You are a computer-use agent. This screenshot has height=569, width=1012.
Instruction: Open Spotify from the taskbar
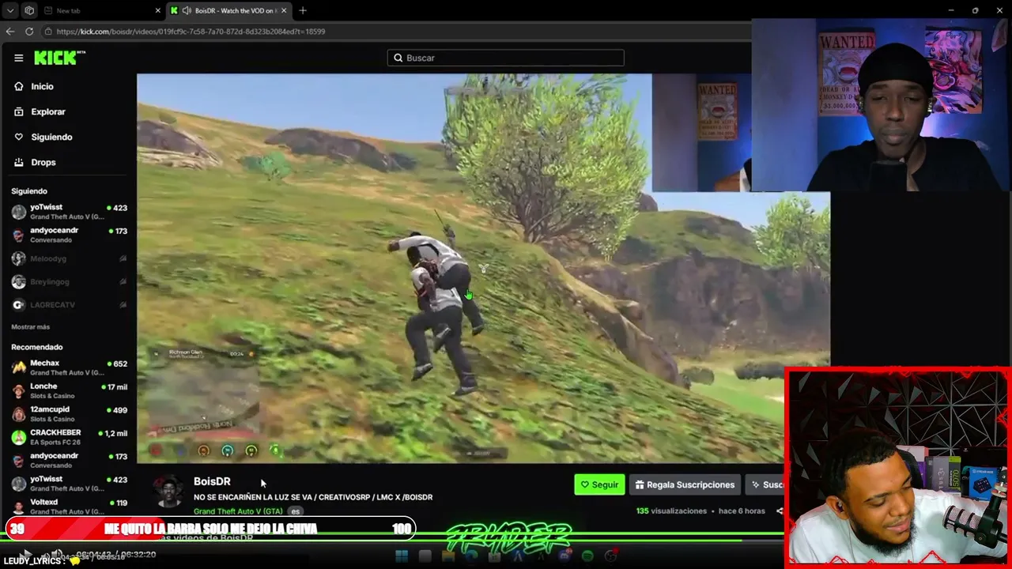coord(587,556)
